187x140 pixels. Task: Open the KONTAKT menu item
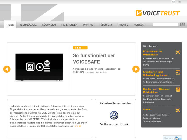coord(139,25)
